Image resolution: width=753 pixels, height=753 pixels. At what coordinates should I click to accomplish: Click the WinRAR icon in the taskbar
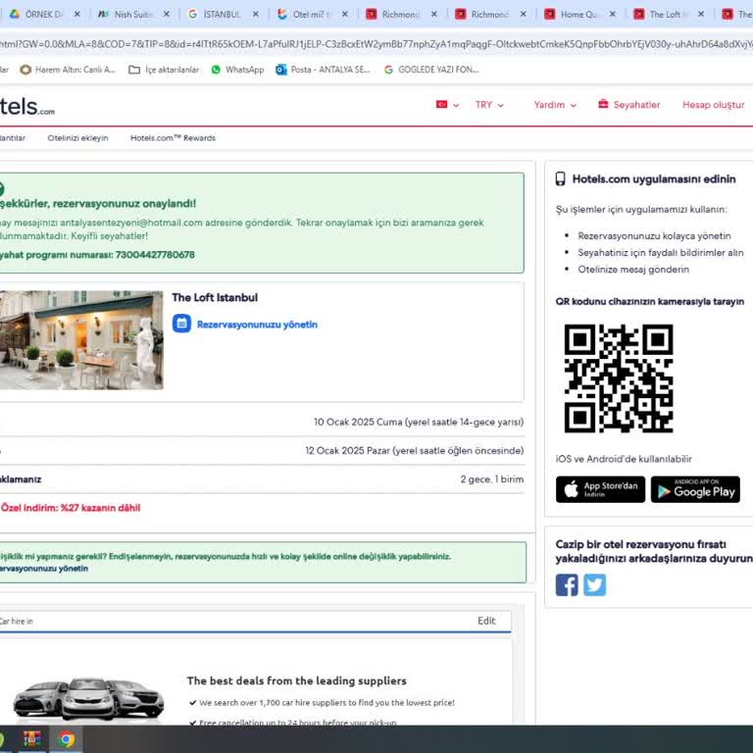32,739
